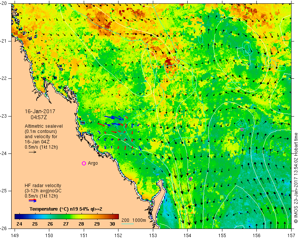Click temperature scale tick label '28'
Viewport: 299px width, 239px height.
click(81, 224)
